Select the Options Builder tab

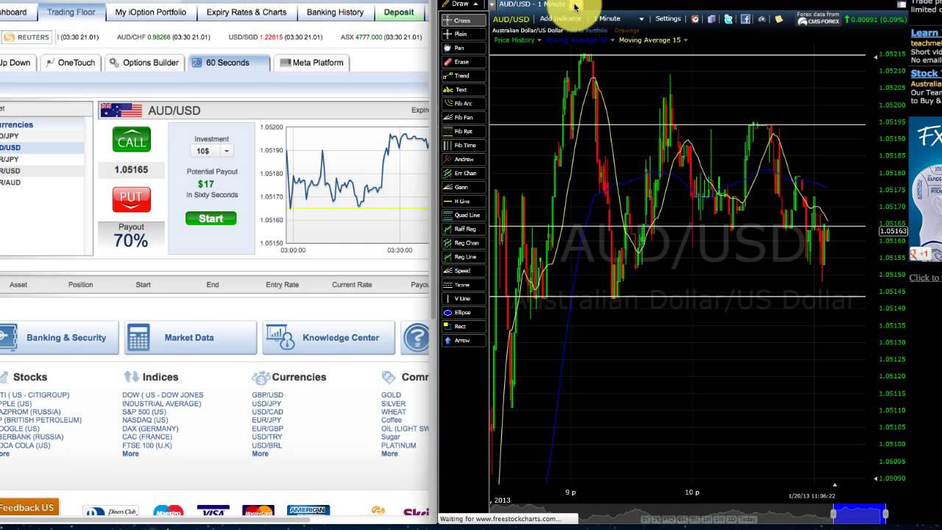click(144, 63)
